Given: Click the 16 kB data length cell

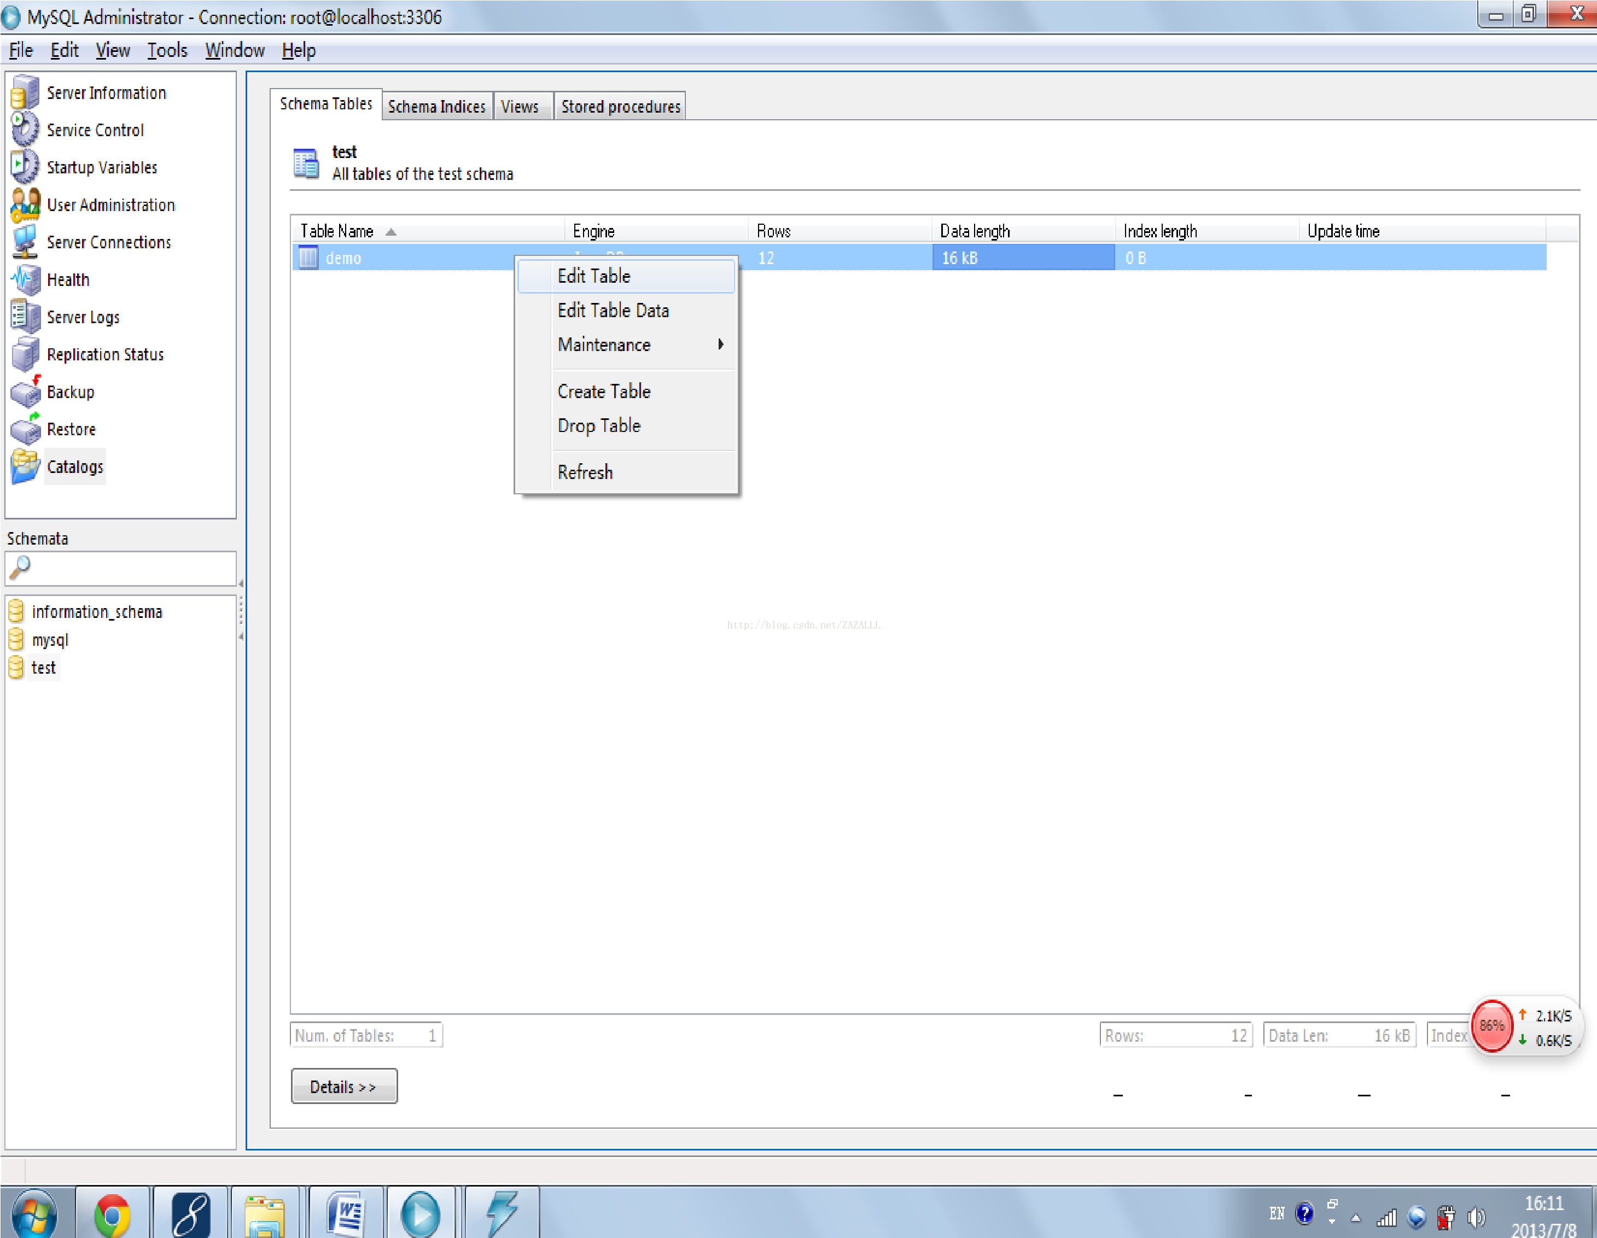Looking at the screenshot, I should pos(1023,258).
